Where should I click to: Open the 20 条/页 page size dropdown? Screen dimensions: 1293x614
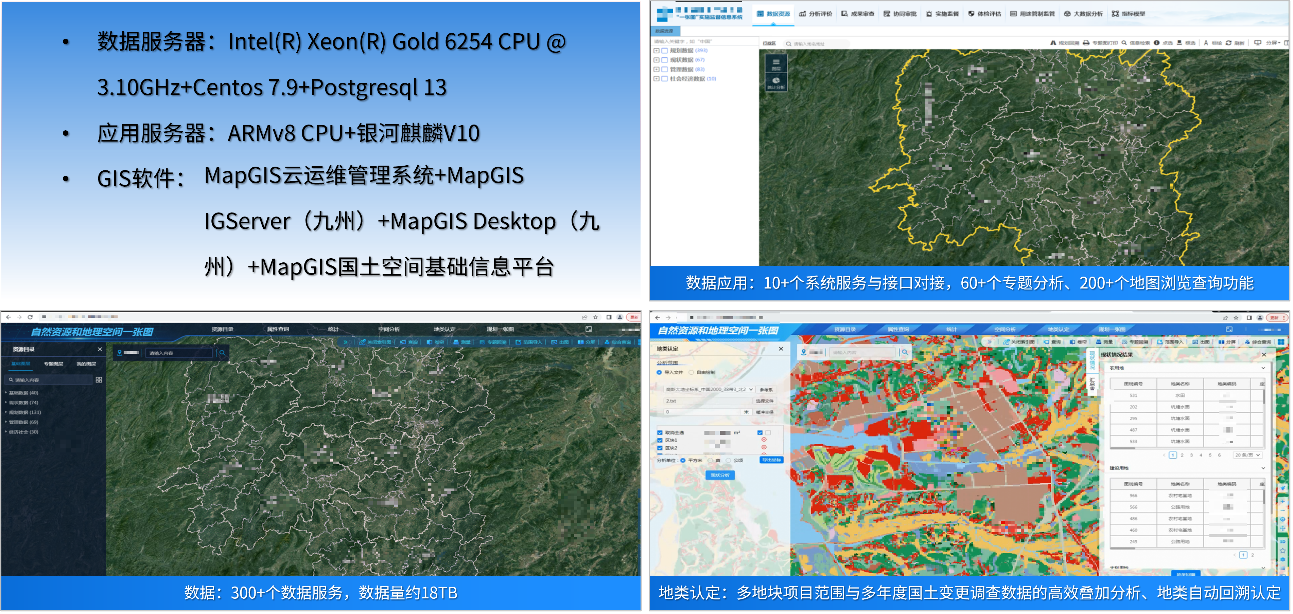(x=1247, y=455)
